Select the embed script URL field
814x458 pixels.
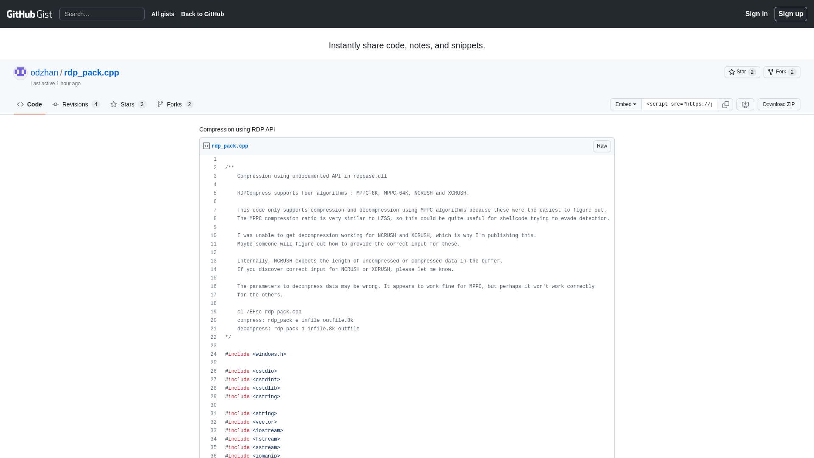679,104
